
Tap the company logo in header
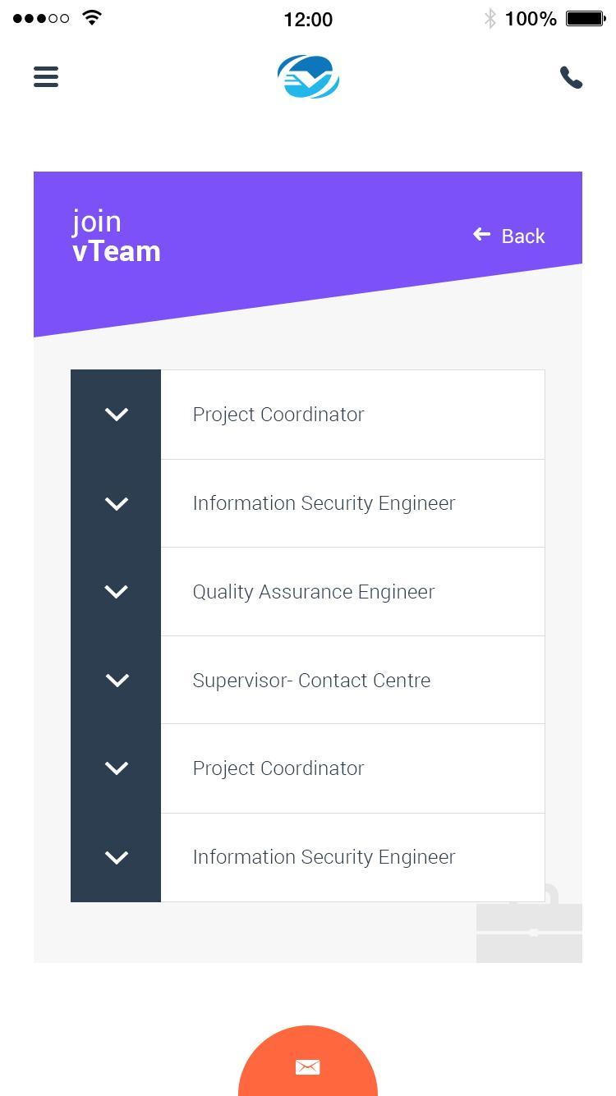[x=308, y=76]
